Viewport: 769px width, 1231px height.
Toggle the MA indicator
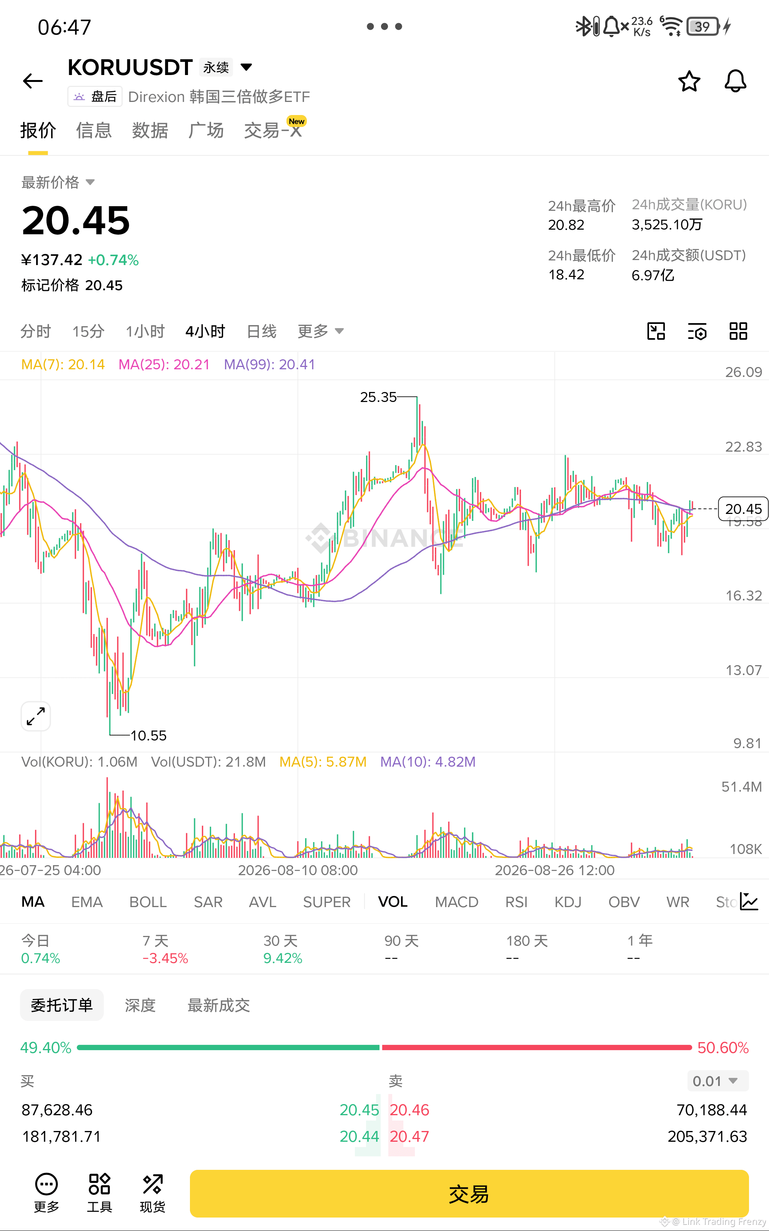[x=33, y=902]
